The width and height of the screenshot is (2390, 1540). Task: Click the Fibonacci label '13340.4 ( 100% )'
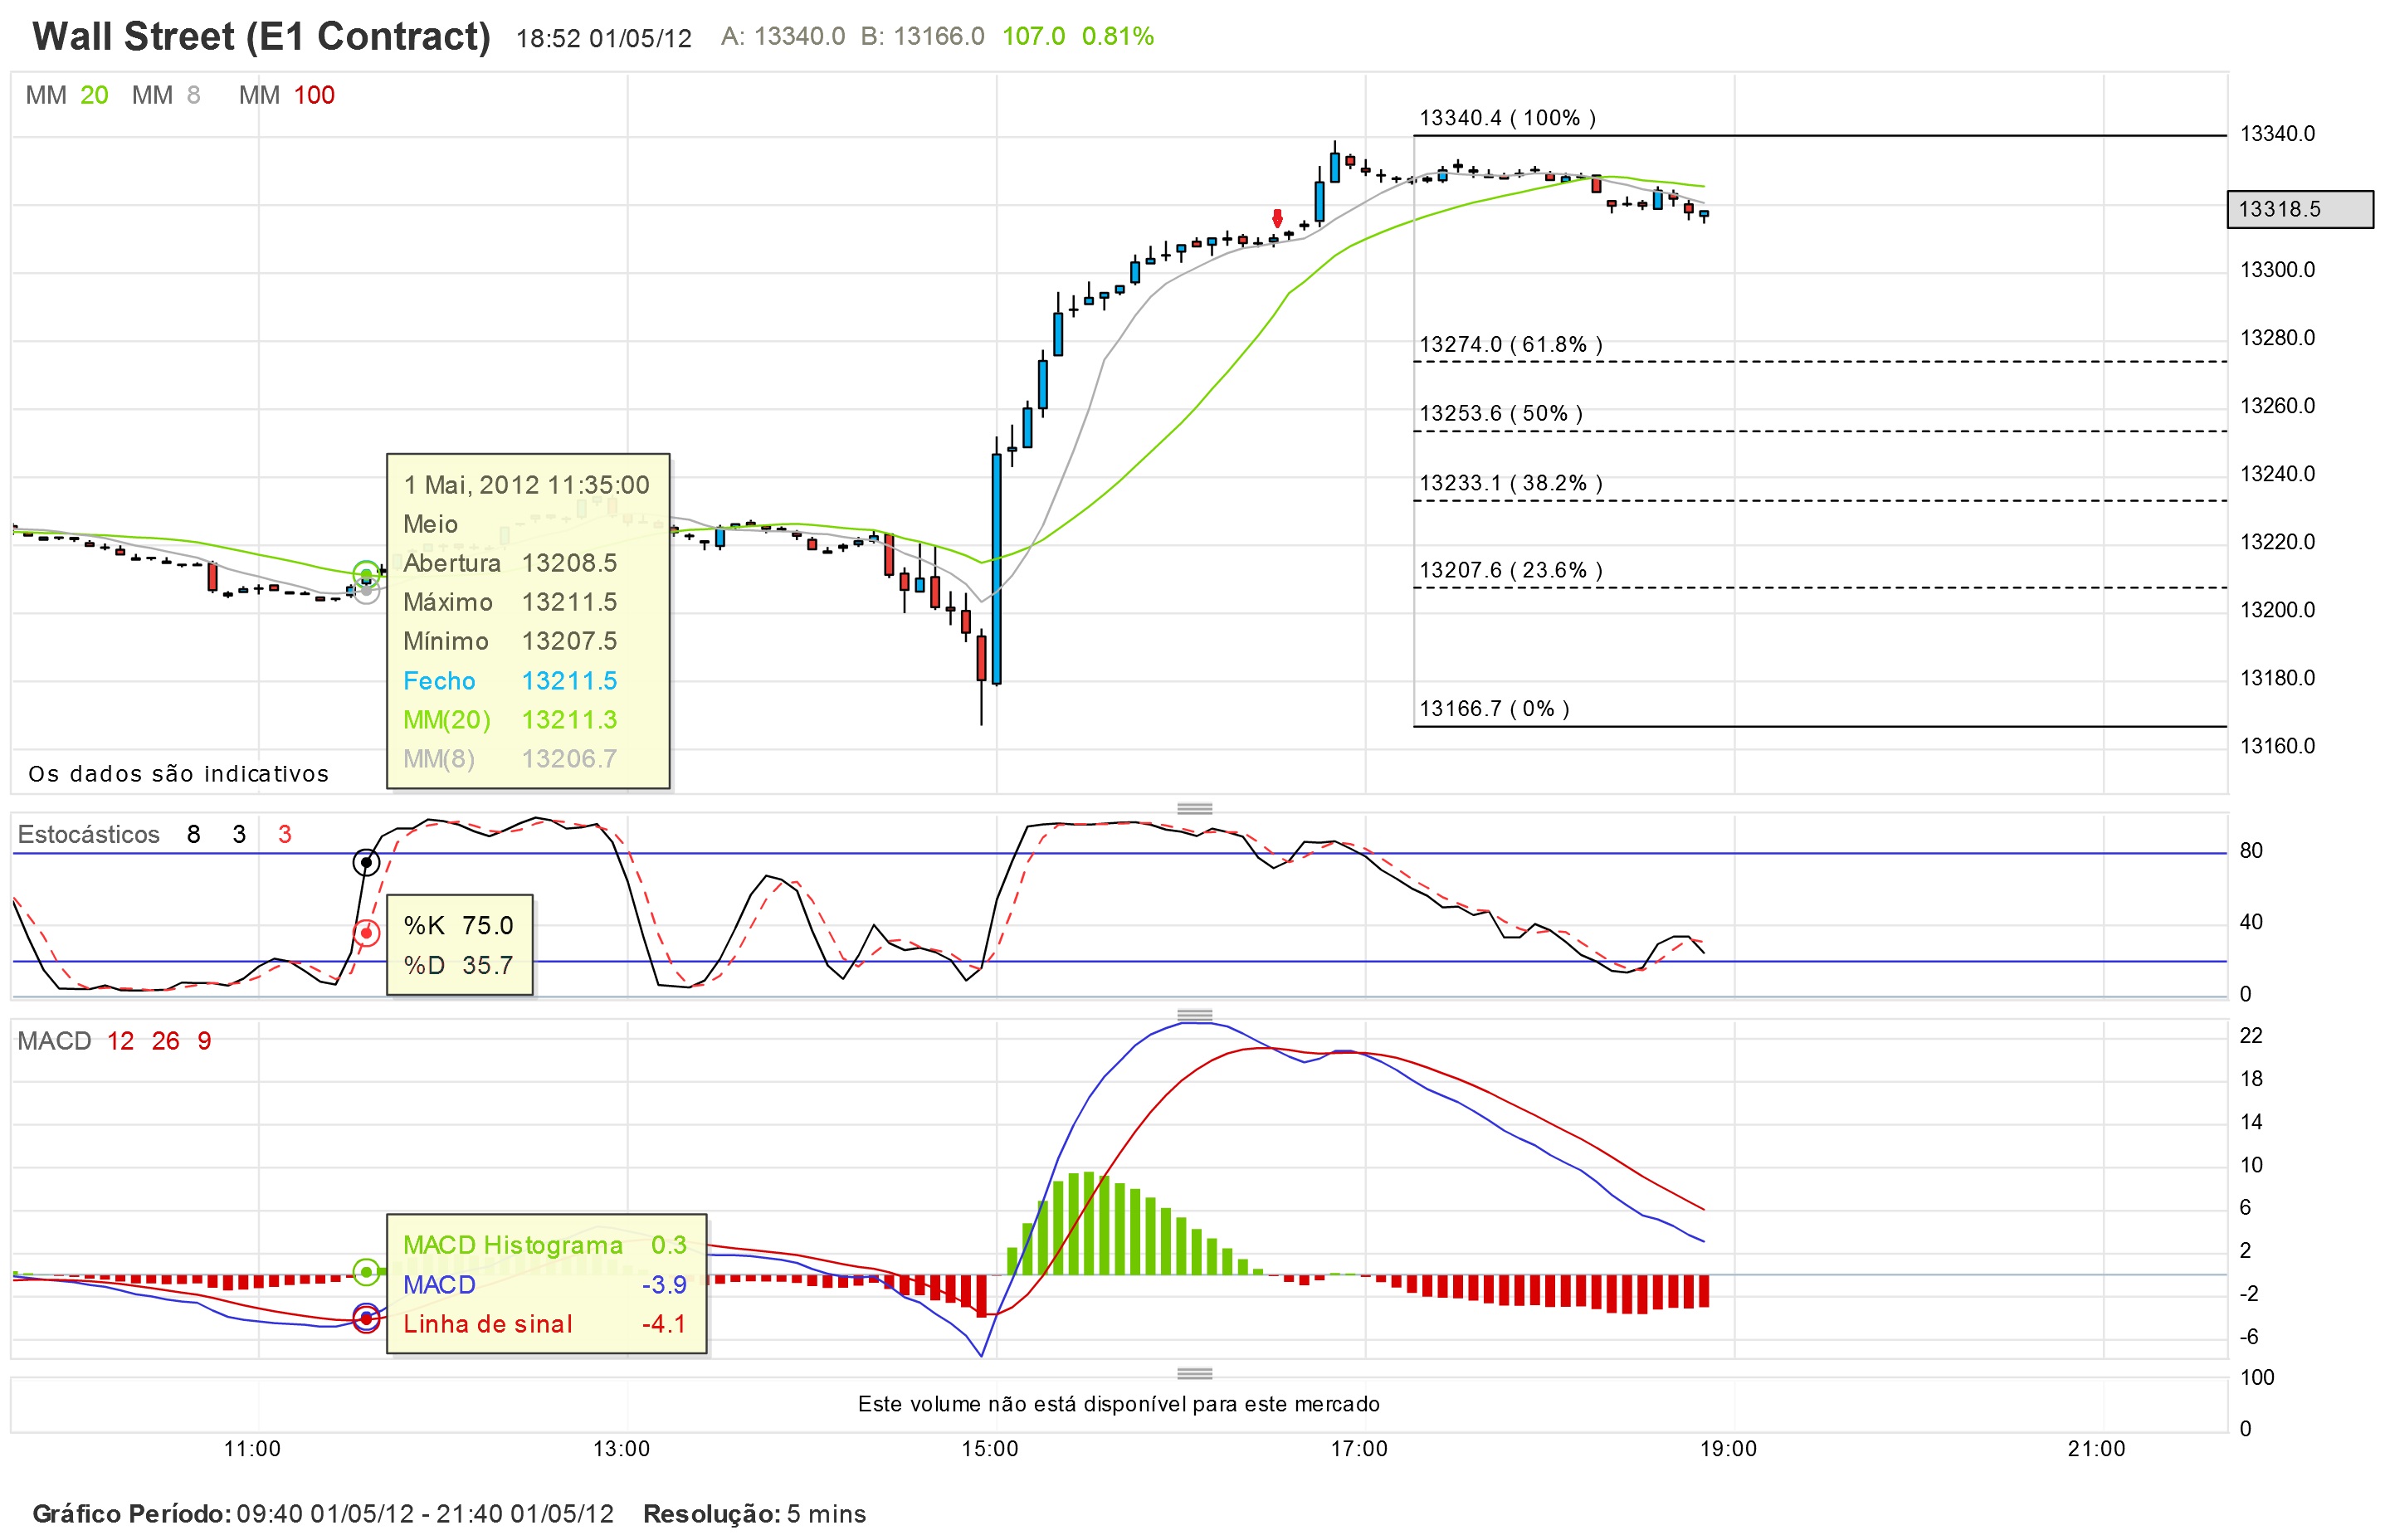[1507, 118]
